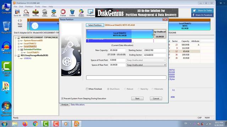Launch Camtasia 2019 desktop shortcut

tap(6, 69)
